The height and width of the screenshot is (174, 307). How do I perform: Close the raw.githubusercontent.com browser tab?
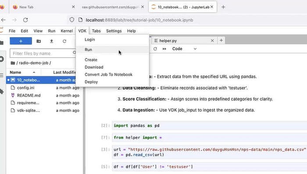click(x=143, y=7)
